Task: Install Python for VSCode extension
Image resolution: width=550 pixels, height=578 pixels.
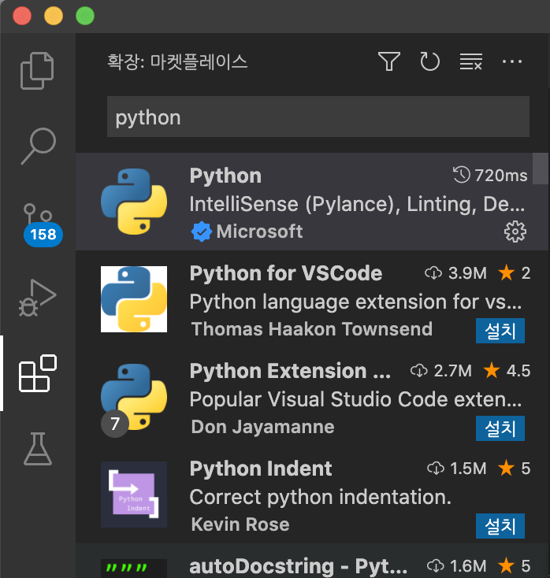Action: pos(500,330)
